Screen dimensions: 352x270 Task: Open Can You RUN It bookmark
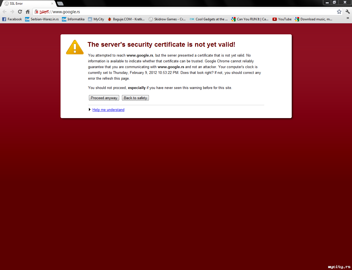tap(250, 19)
